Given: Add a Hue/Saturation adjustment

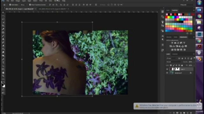Looking at the screenshot, I should 171,46.
